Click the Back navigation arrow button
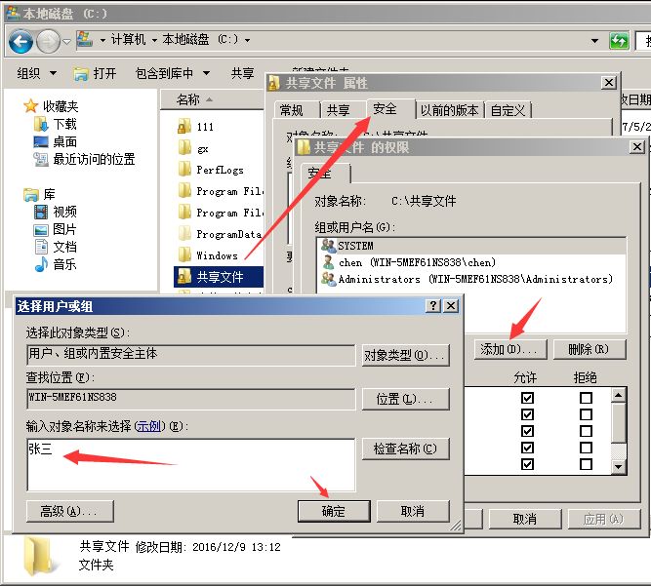The width and height of the screenshot is (651, 586). tap(21, 41)
